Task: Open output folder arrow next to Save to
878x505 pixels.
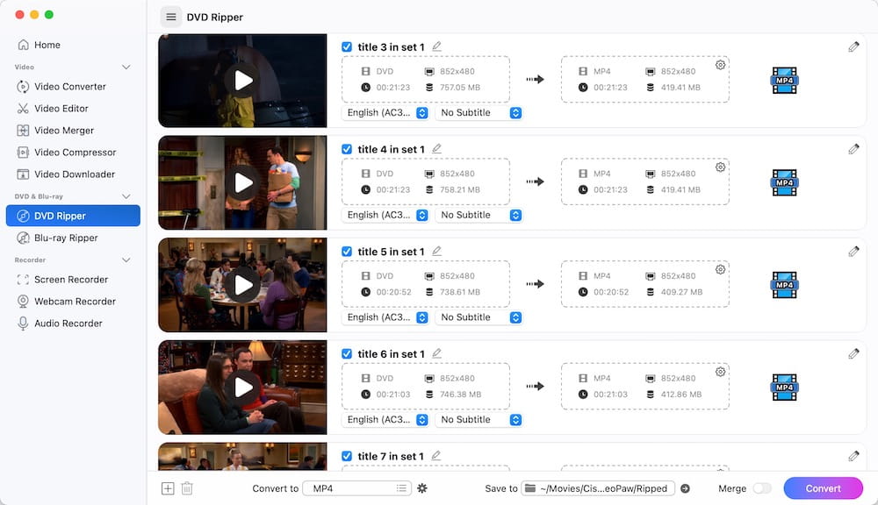Action: [x=685, y=488]
